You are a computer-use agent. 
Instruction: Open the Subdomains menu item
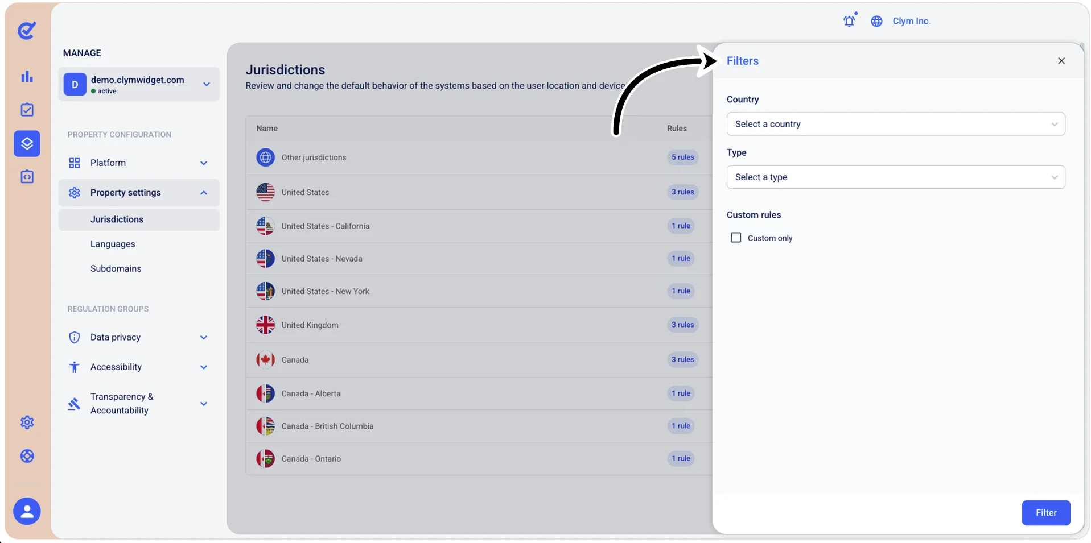tap(116, 268)
